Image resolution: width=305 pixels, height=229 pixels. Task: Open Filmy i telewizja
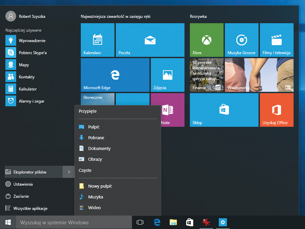(276, 40)
